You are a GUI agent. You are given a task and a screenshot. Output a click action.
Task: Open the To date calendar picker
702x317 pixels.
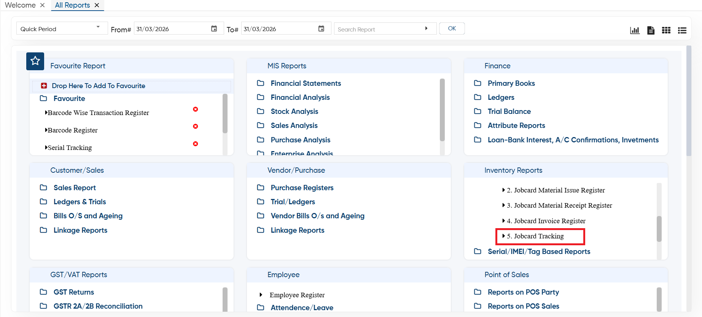[x=322, y=29]
